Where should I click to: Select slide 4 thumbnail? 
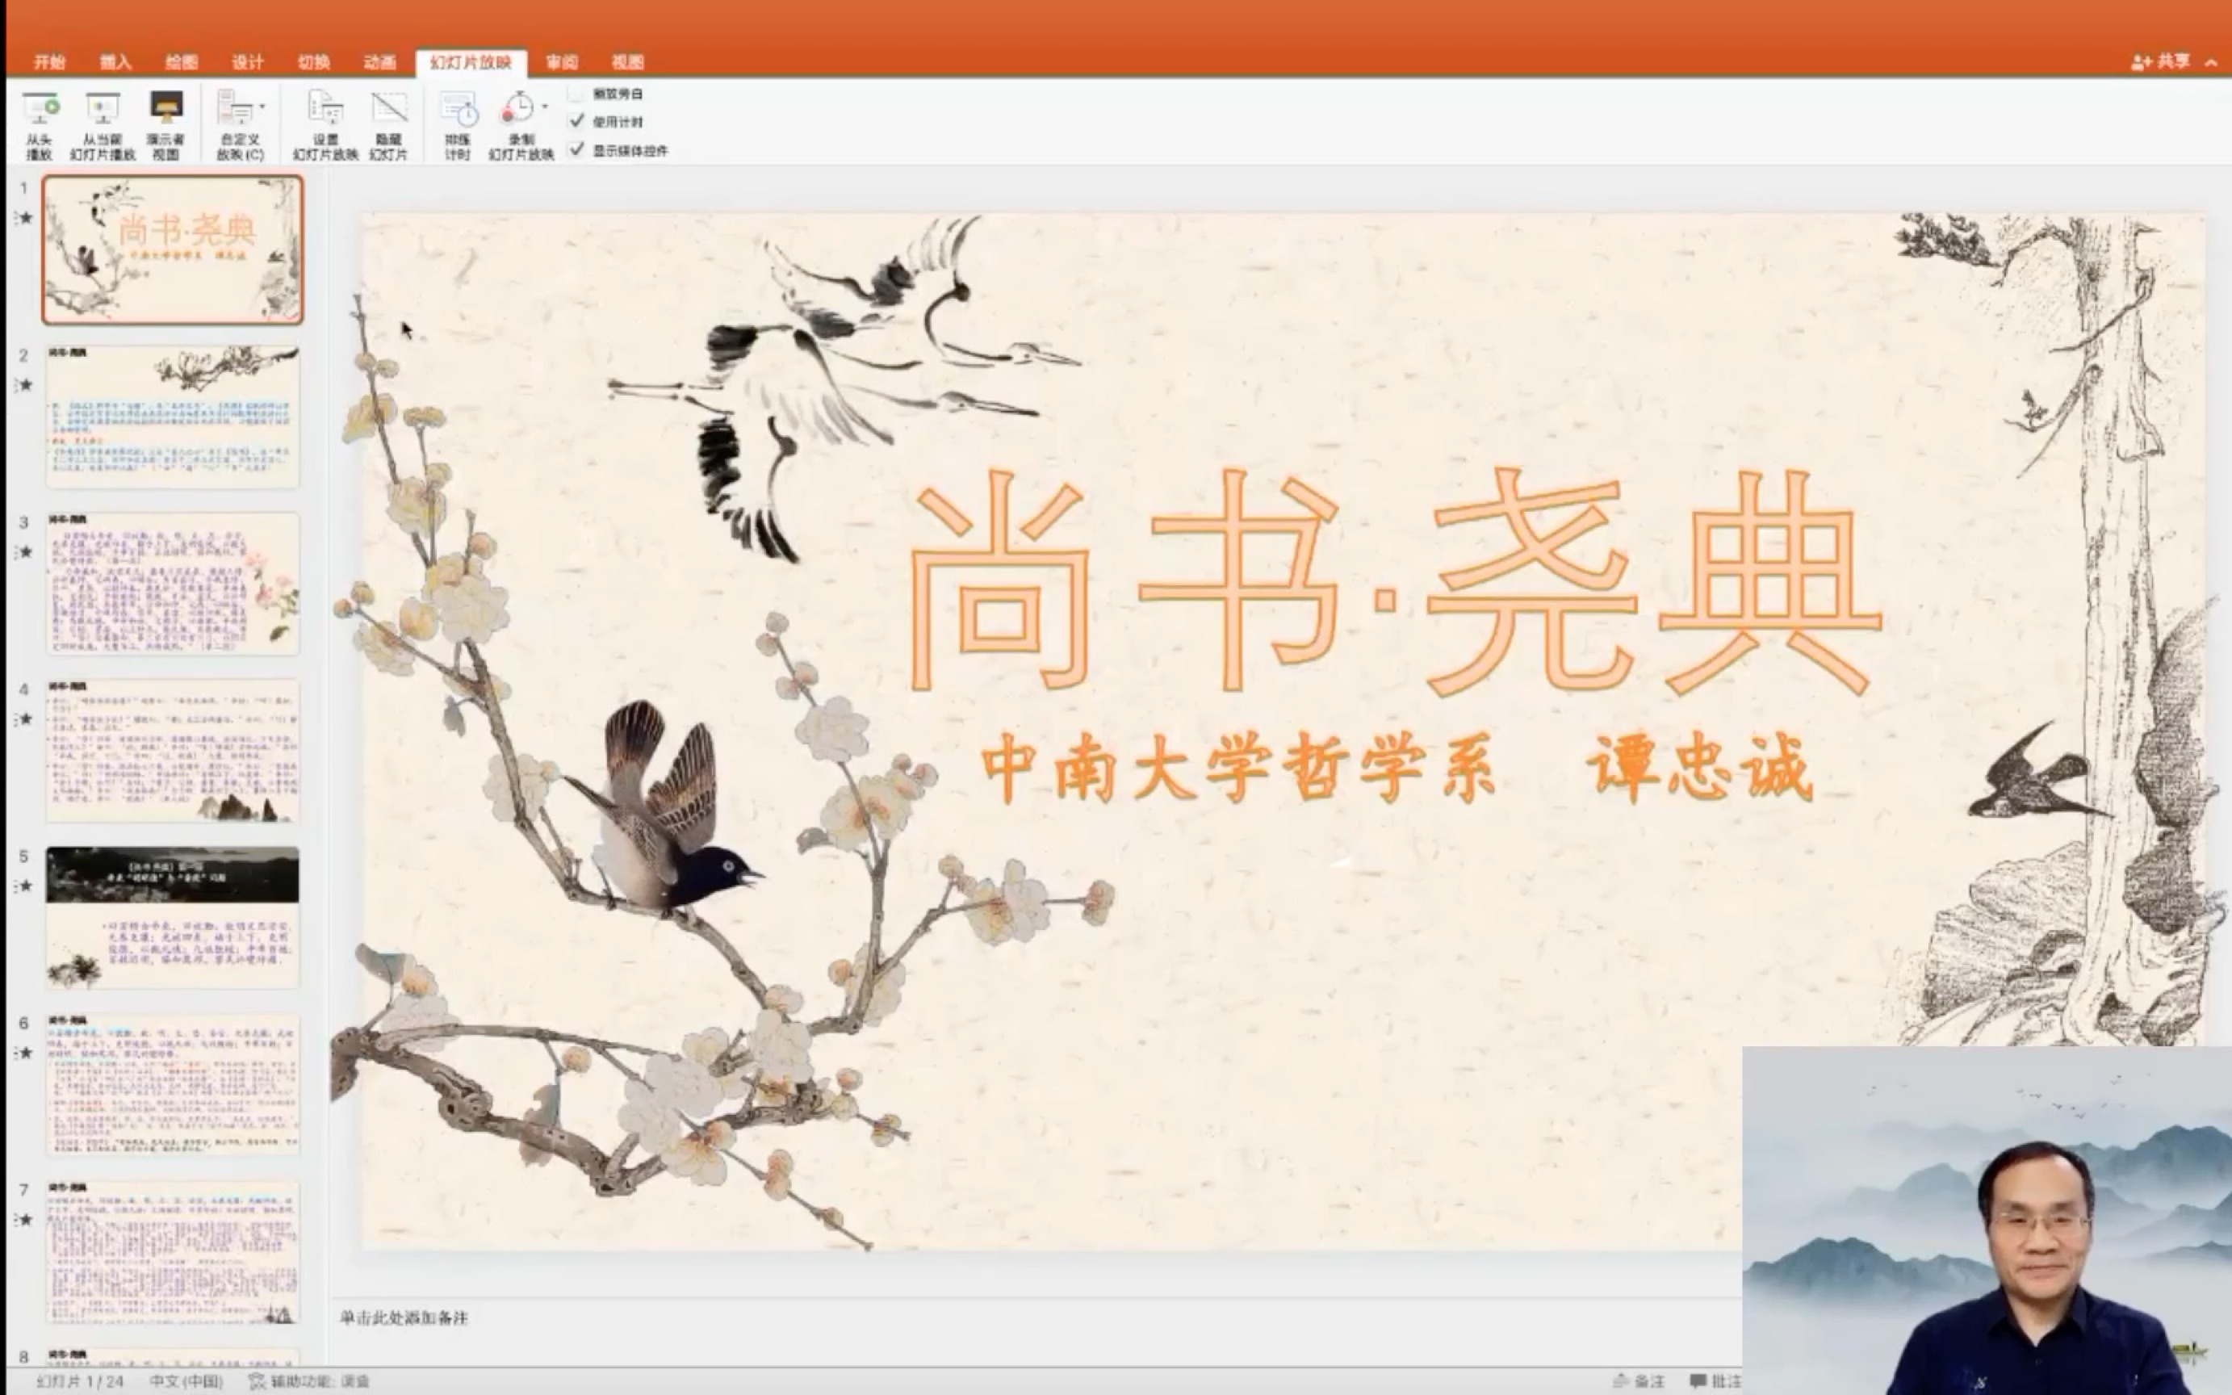tap(173, 750)
